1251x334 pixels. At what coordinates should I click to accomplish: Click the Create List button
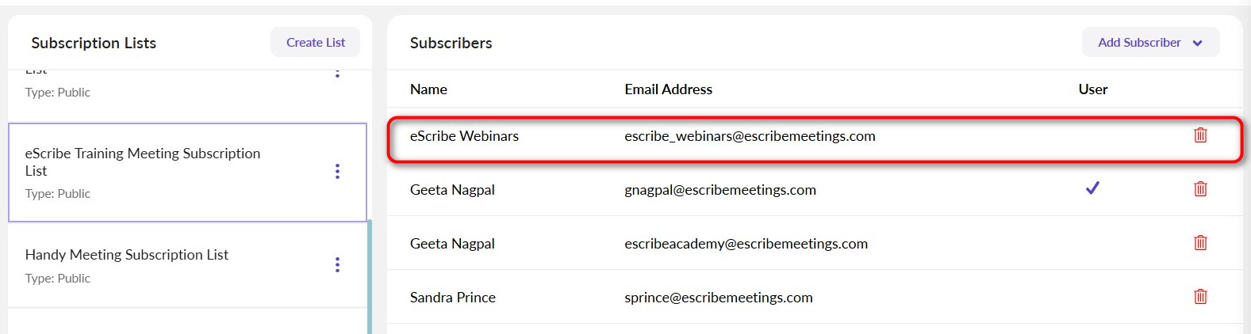[315, 43]
